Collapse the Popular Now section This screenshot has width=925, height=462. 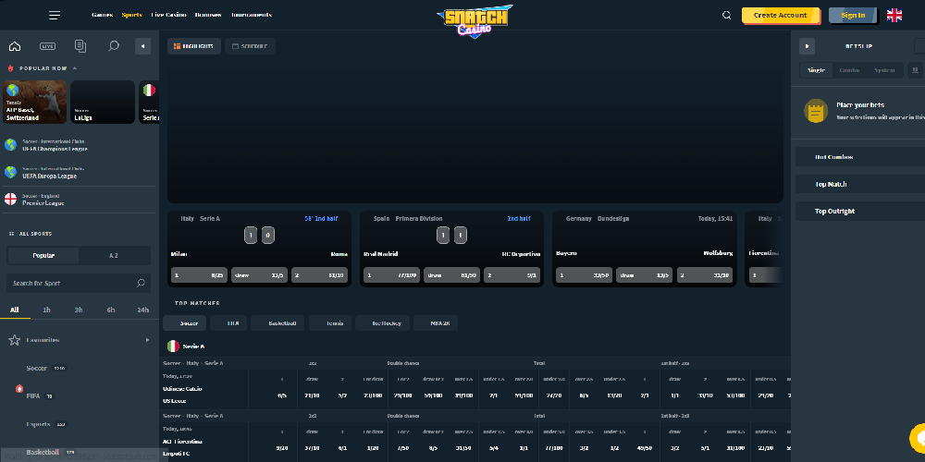coord(75,68)
